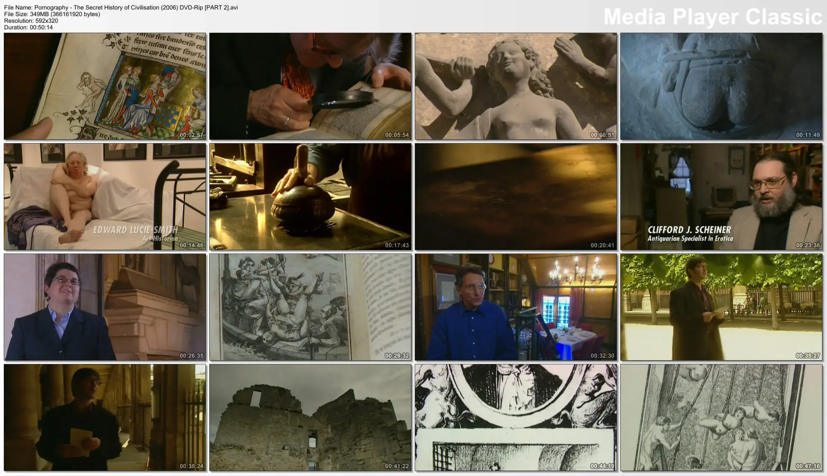This screenshot has height=476, width=827.
Task: Select the thumbnail timestamped 00:02:57
Action: [105, 86]
